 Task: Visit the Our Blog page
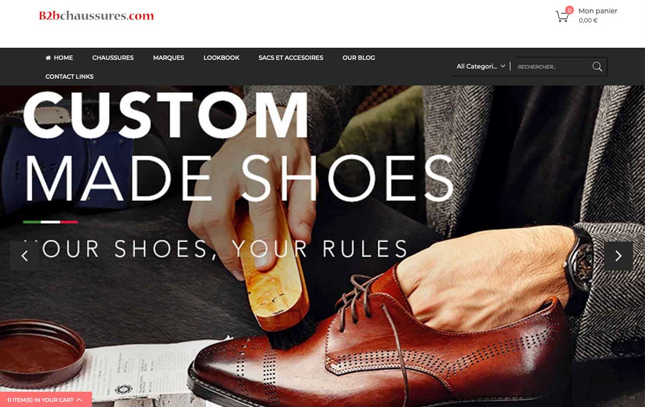point(359,57)
